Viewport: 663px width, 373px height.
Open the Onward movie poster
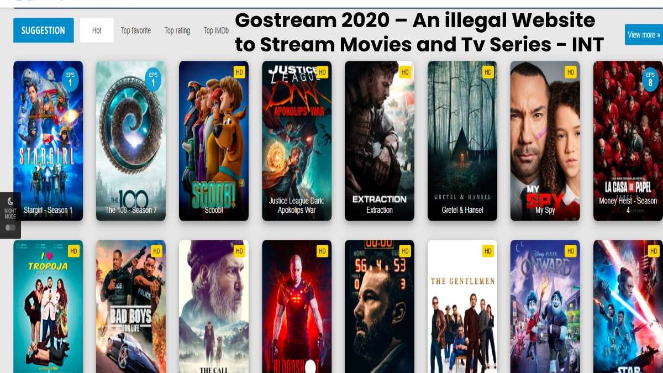coord(545,306)
